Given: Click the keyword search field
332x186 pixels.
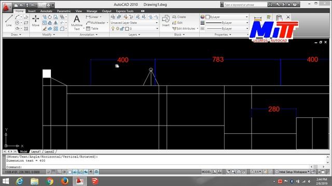Looking at the screenshot, I should click(x=245, y=5).
